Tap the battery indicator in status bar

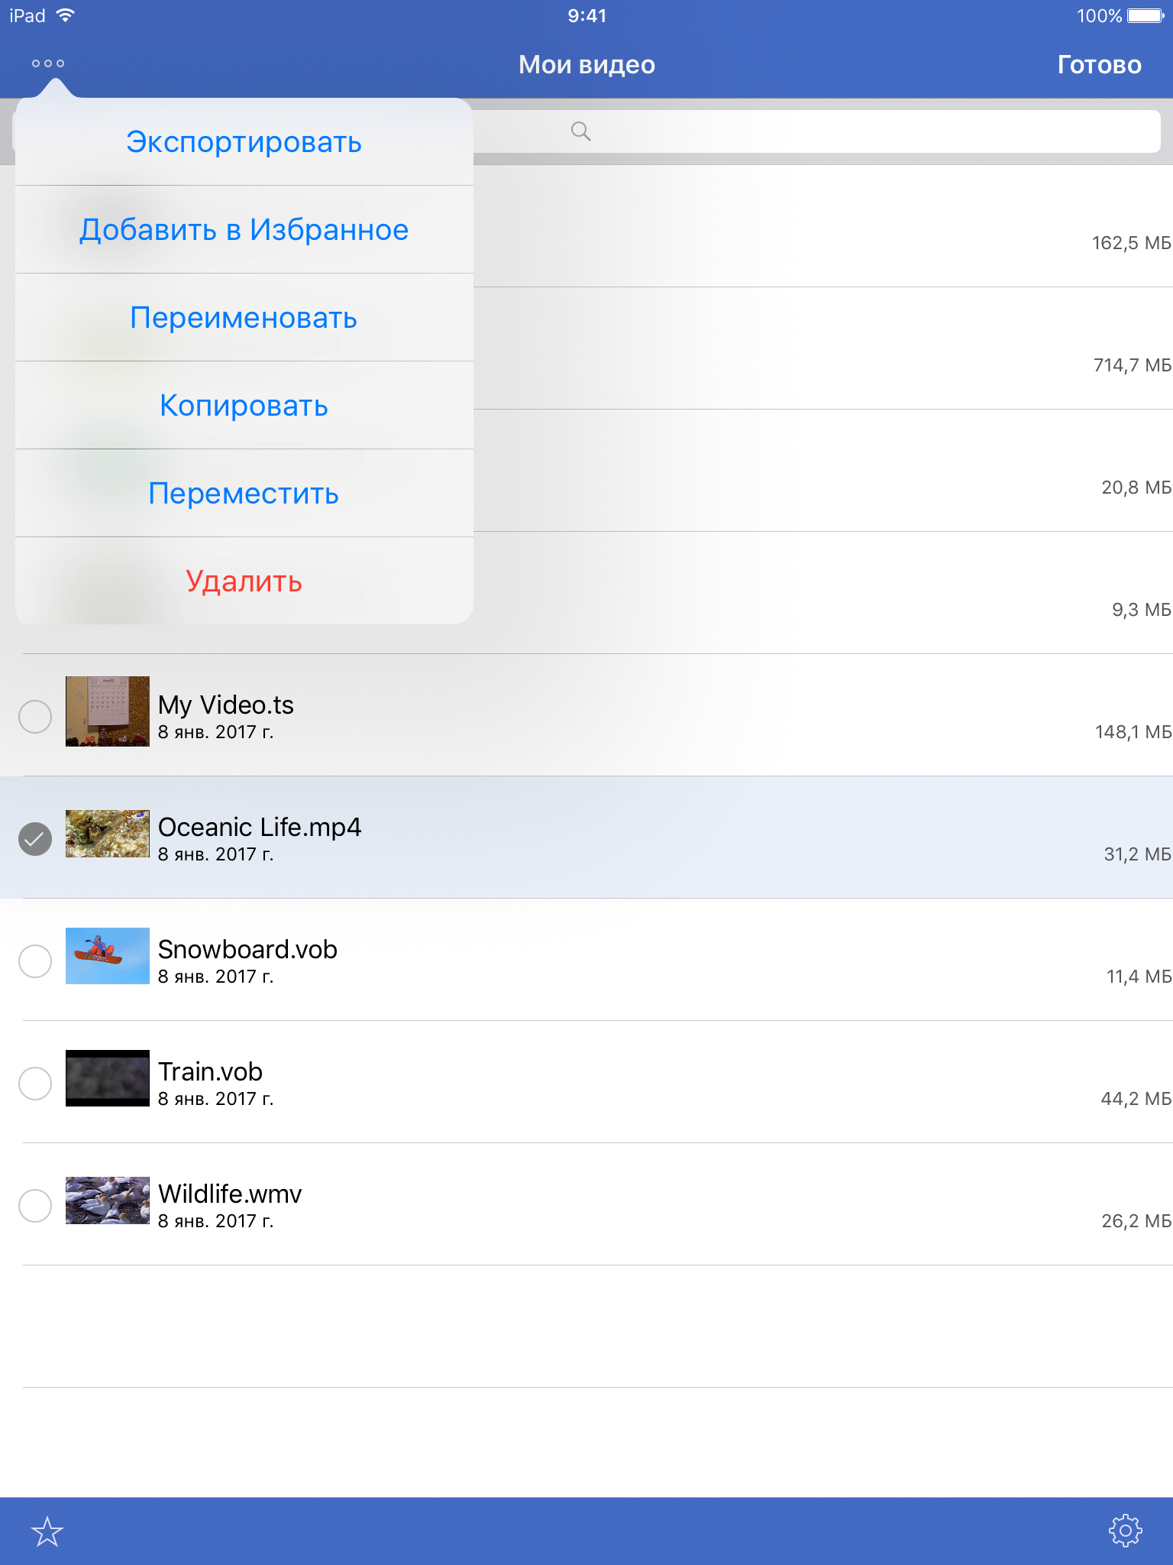coord(1146,16)
